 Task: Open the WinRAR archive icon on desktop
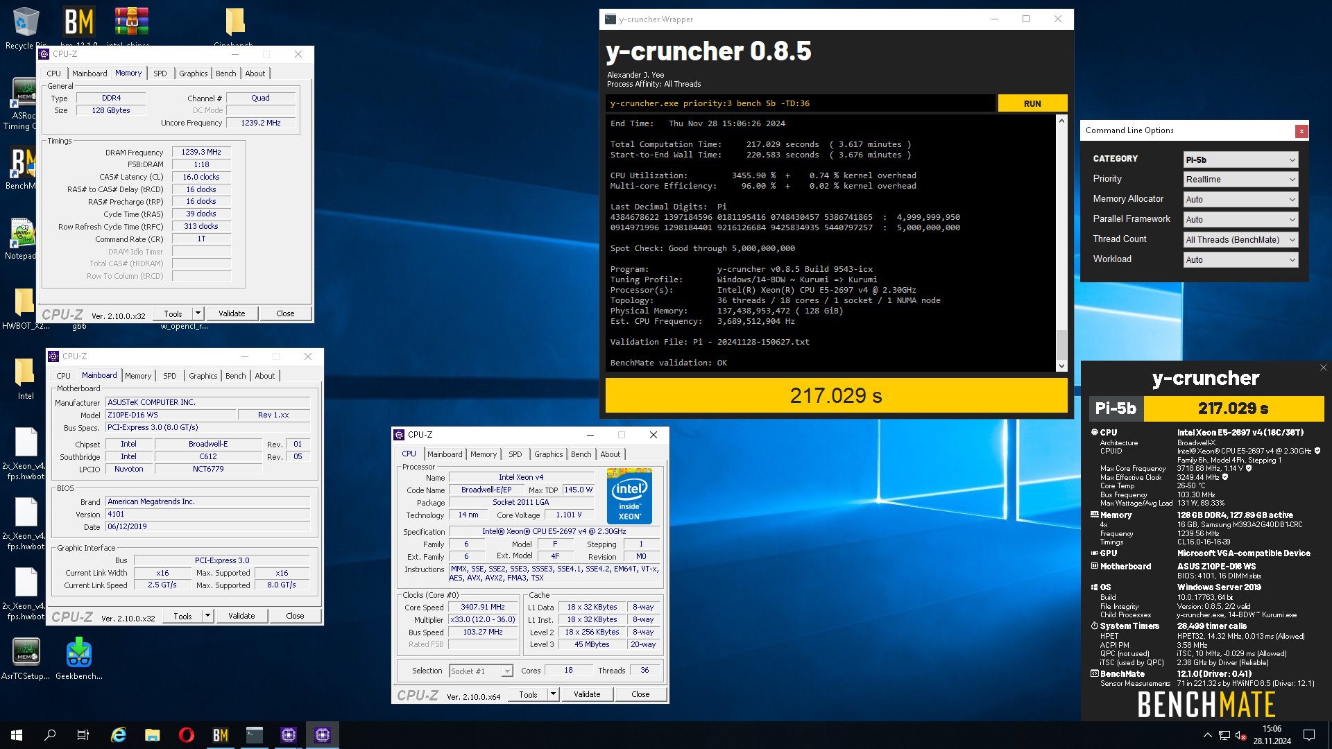(131, 22)
